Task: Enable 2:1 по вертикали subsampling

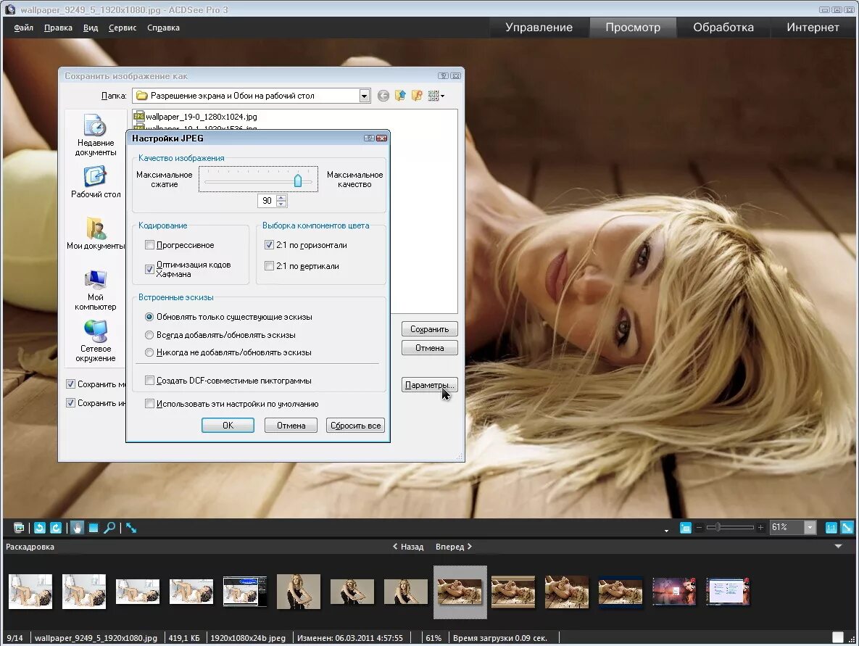Action: click(269, 266)
